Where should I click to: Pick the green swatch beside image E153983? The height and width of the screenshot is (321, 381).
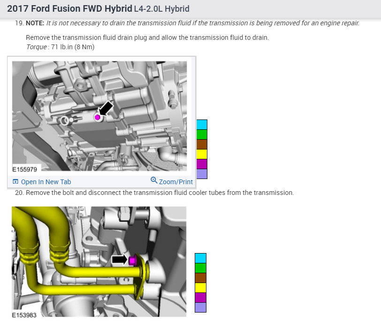tap(200, 268)
